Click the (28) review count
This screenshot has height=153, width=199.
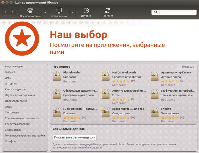(x=133, y=117)
